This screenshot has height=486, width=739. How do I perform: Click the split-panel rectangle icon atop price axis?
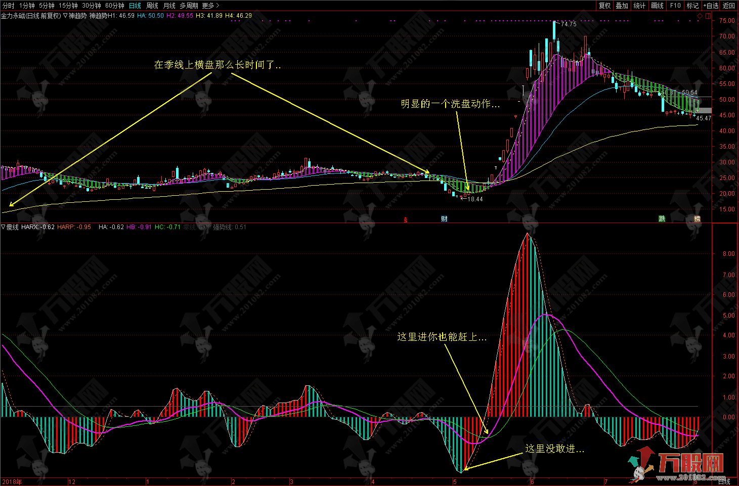pyautogui.click(x=707, y=16)
